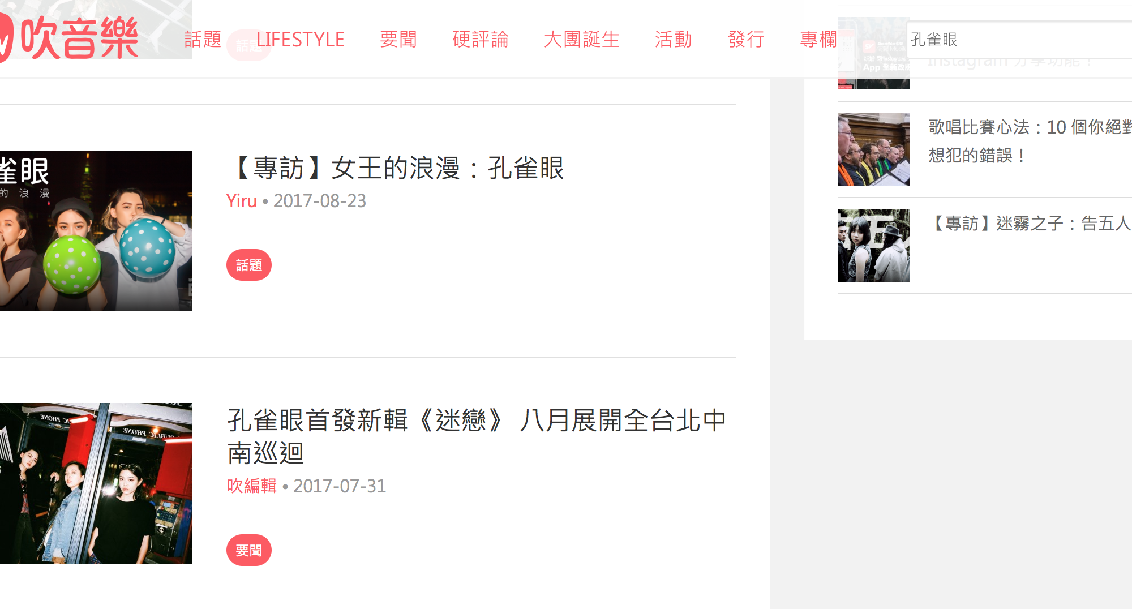Open article 【專訪】女王的浪漫：孔雀眼

point(396,168)
